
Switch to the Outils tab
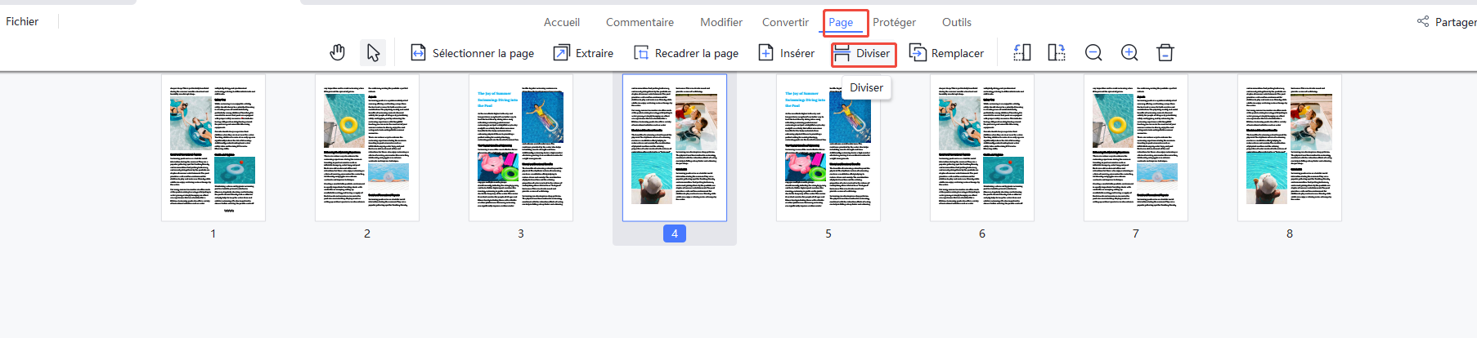click(957, 22)
